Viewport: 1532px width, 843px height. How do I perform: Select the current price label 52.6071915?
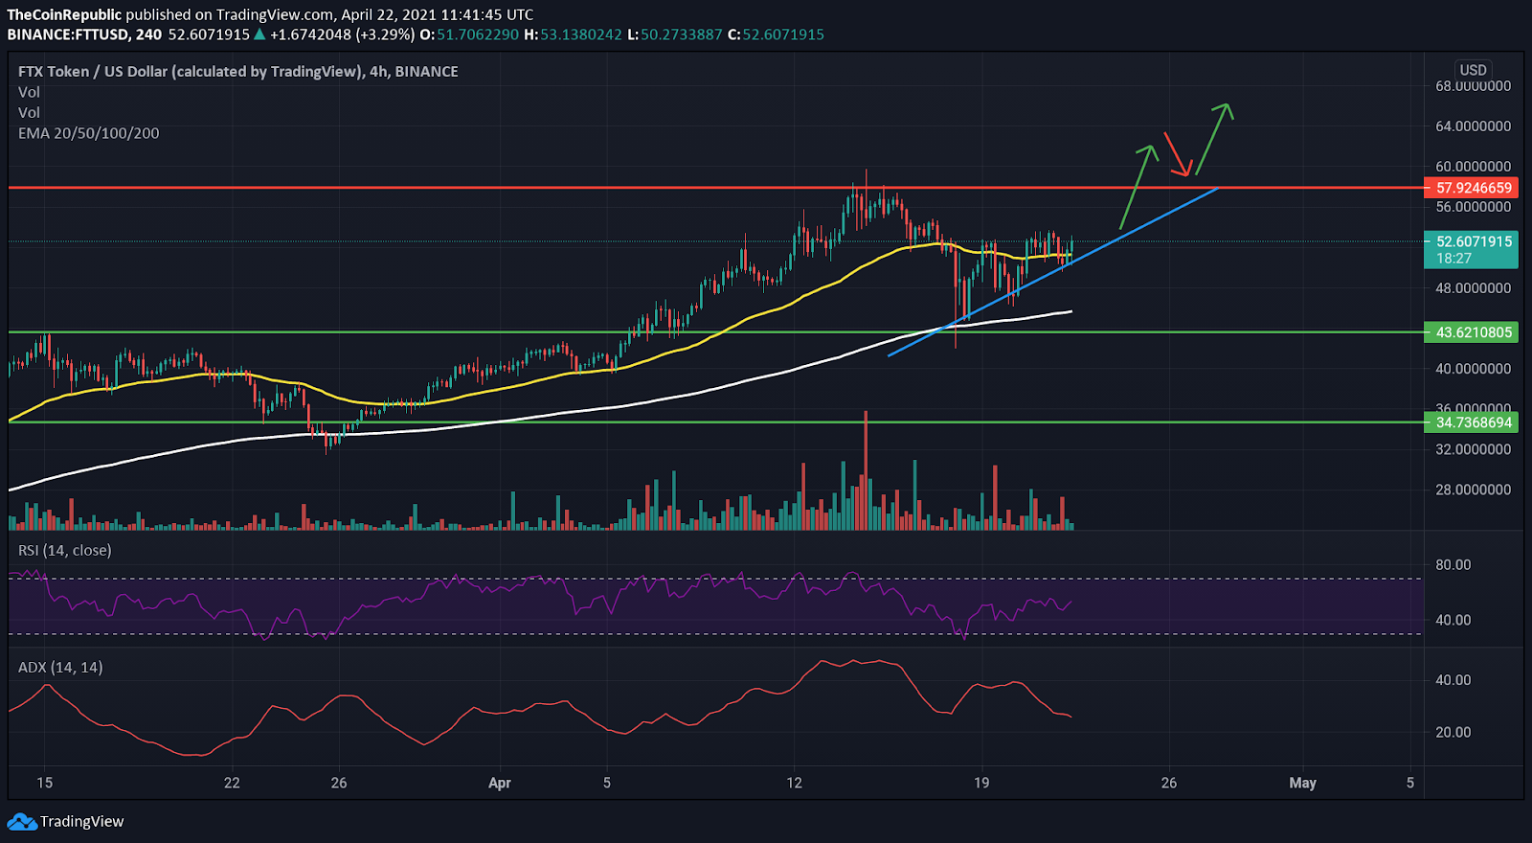point(1474,241)
